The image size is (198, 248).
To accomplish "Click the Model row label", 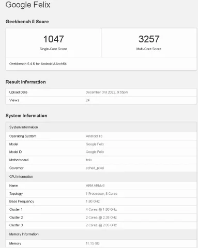I will 14,144.
